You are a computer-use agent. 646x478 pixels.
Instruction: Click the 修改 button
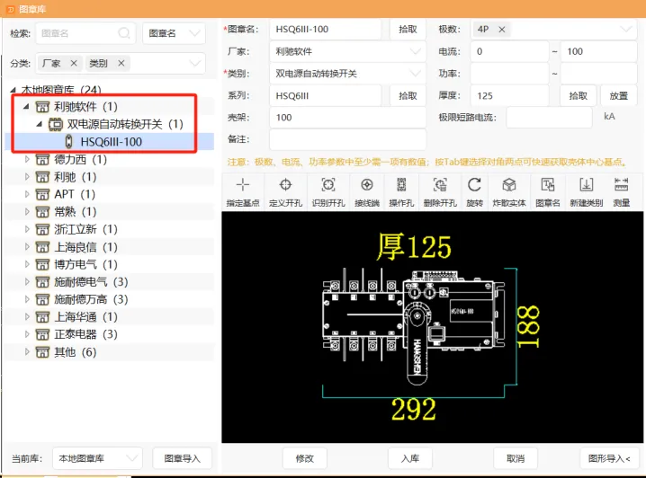305,458
